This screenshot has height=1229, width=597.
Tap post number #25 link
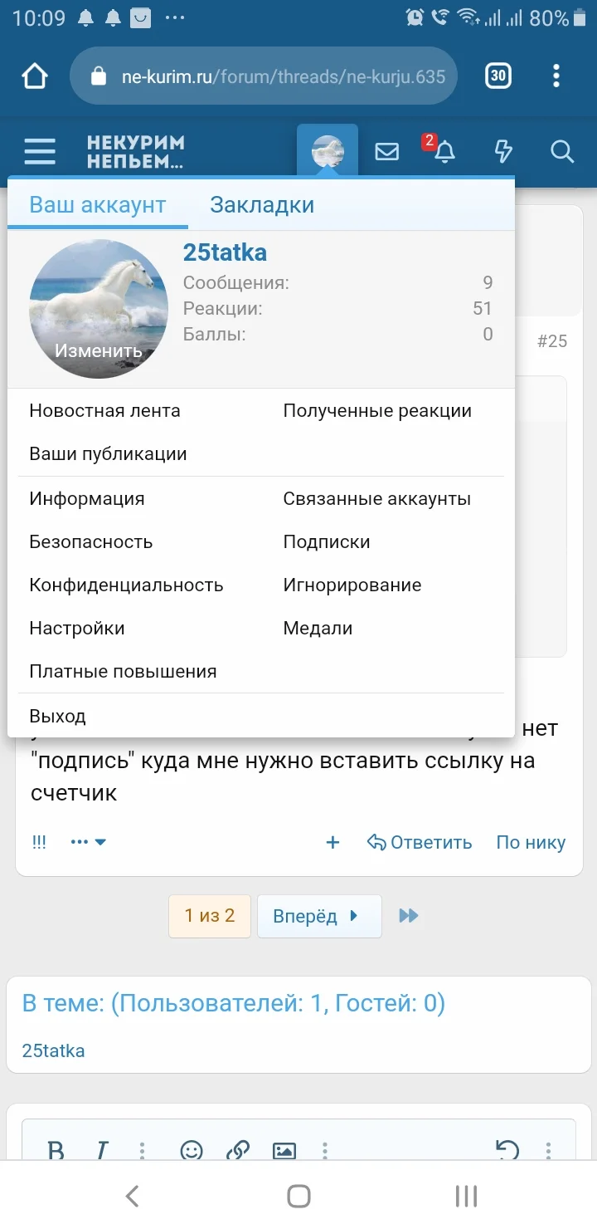[x=552, y=340]
